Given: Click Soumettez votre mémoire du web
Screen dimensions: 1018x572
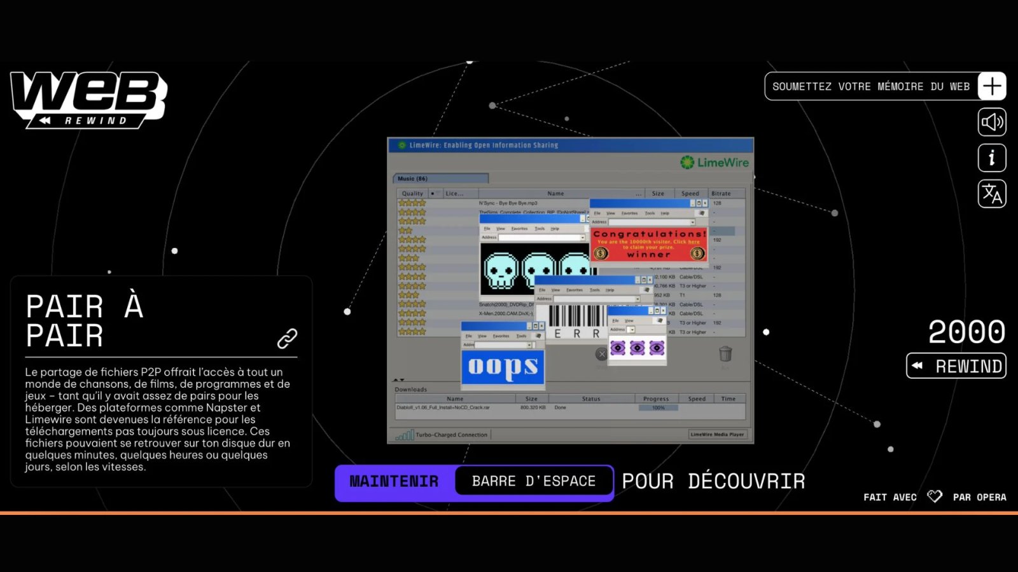Looking at the screenshot, I should tap(870, 86).
